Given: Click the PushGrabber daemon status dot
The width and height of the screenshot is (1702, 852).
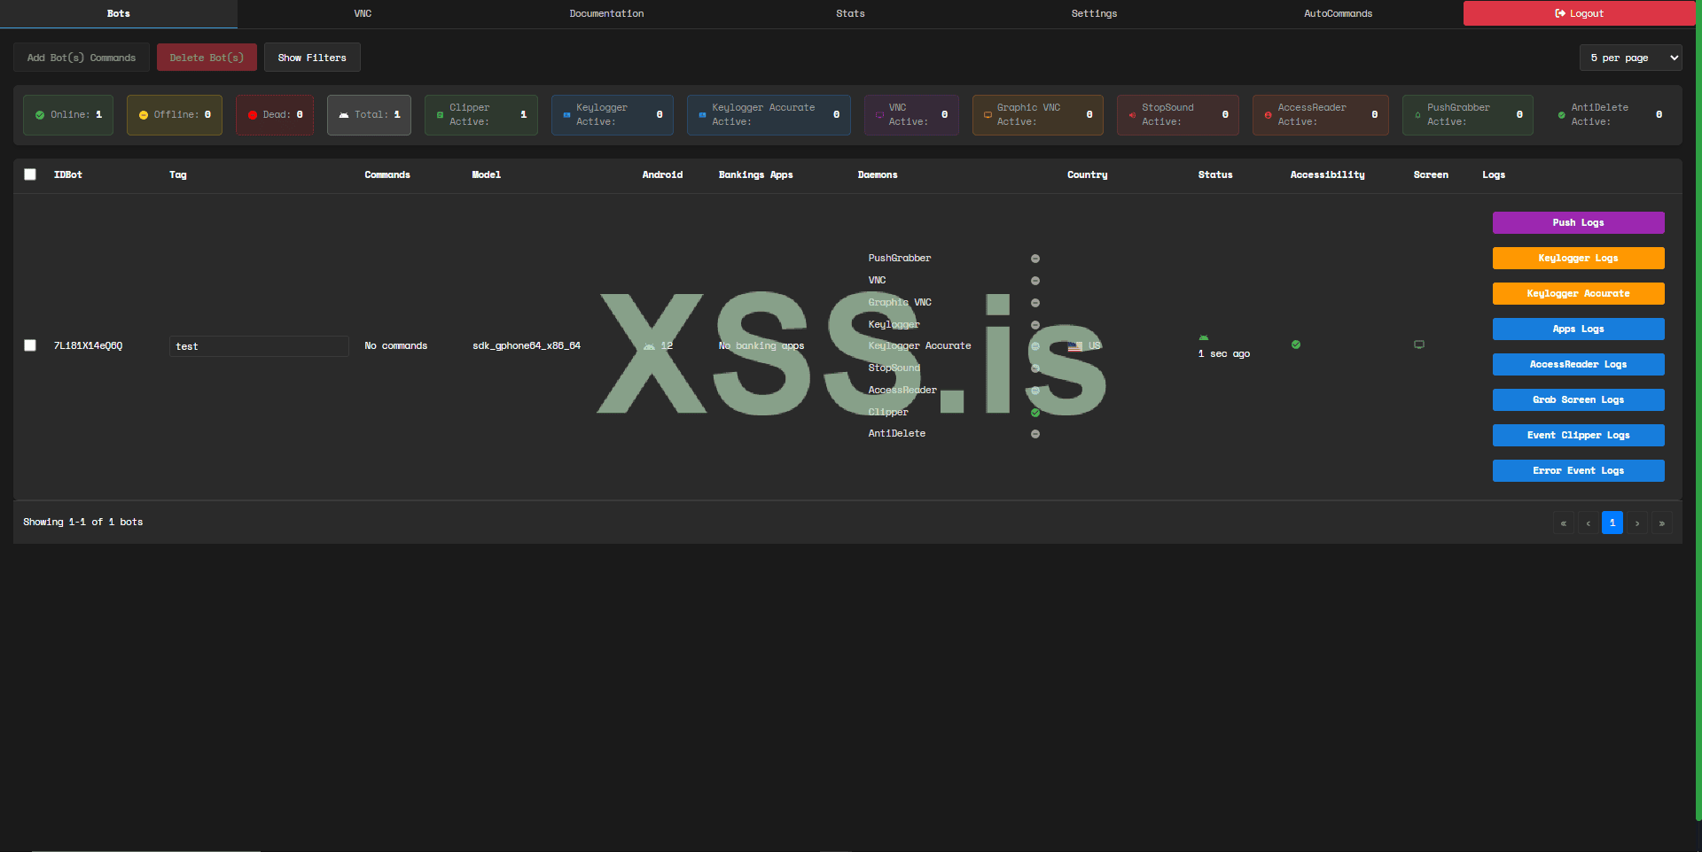Looking at the screenshot, I should click(x=1035, y=259).
